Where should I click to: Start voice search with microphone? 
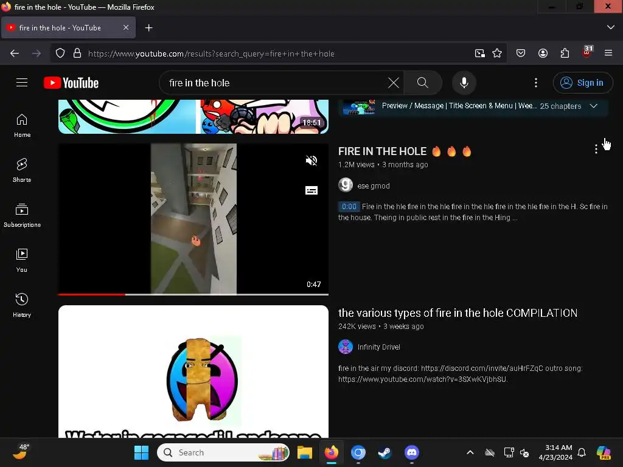pos(464,83)
